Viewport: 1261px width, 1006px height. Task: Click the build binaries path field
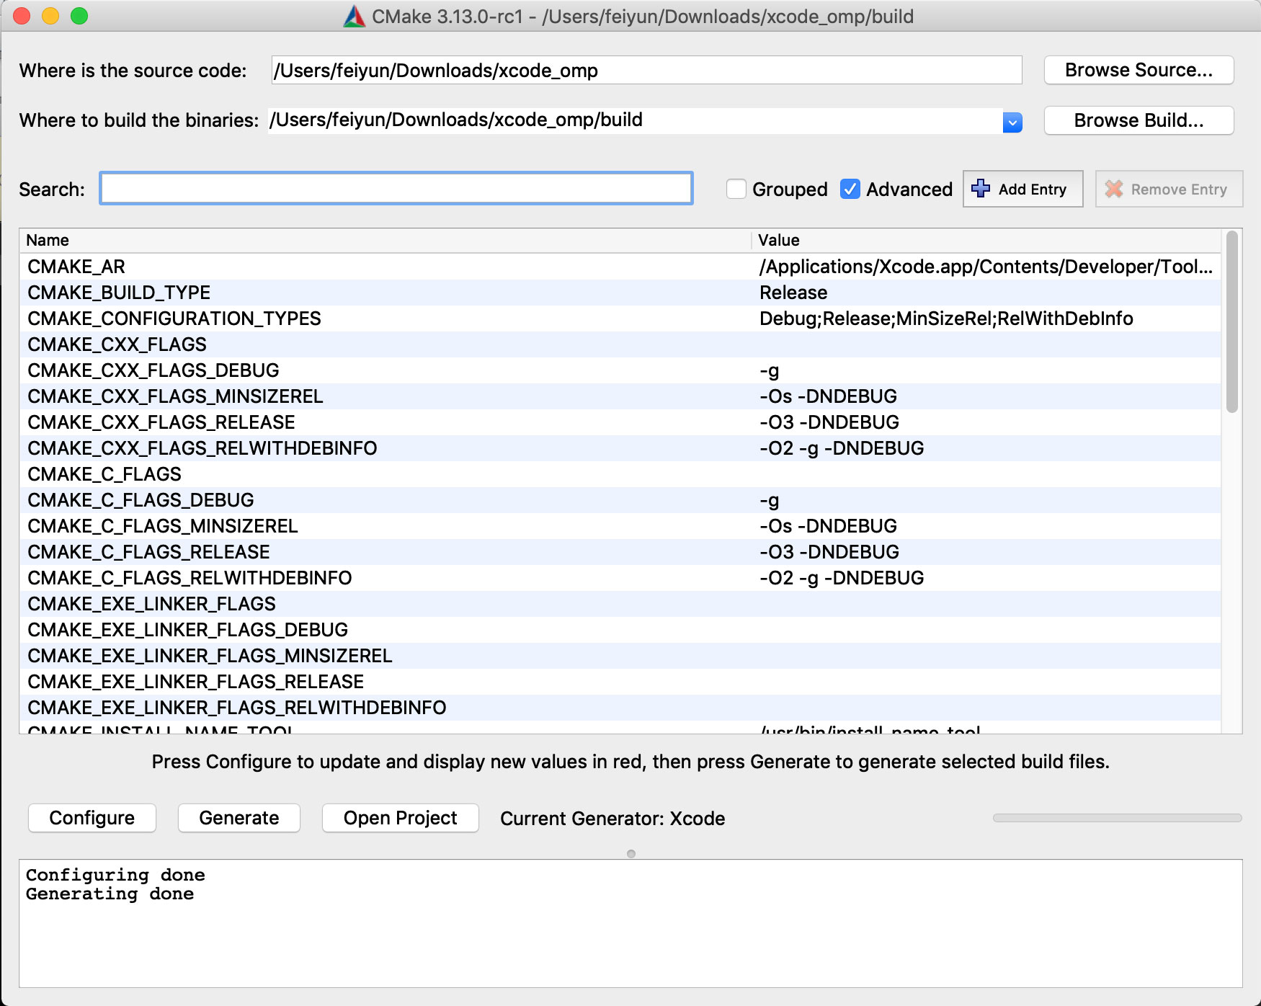tap(635, 120)
